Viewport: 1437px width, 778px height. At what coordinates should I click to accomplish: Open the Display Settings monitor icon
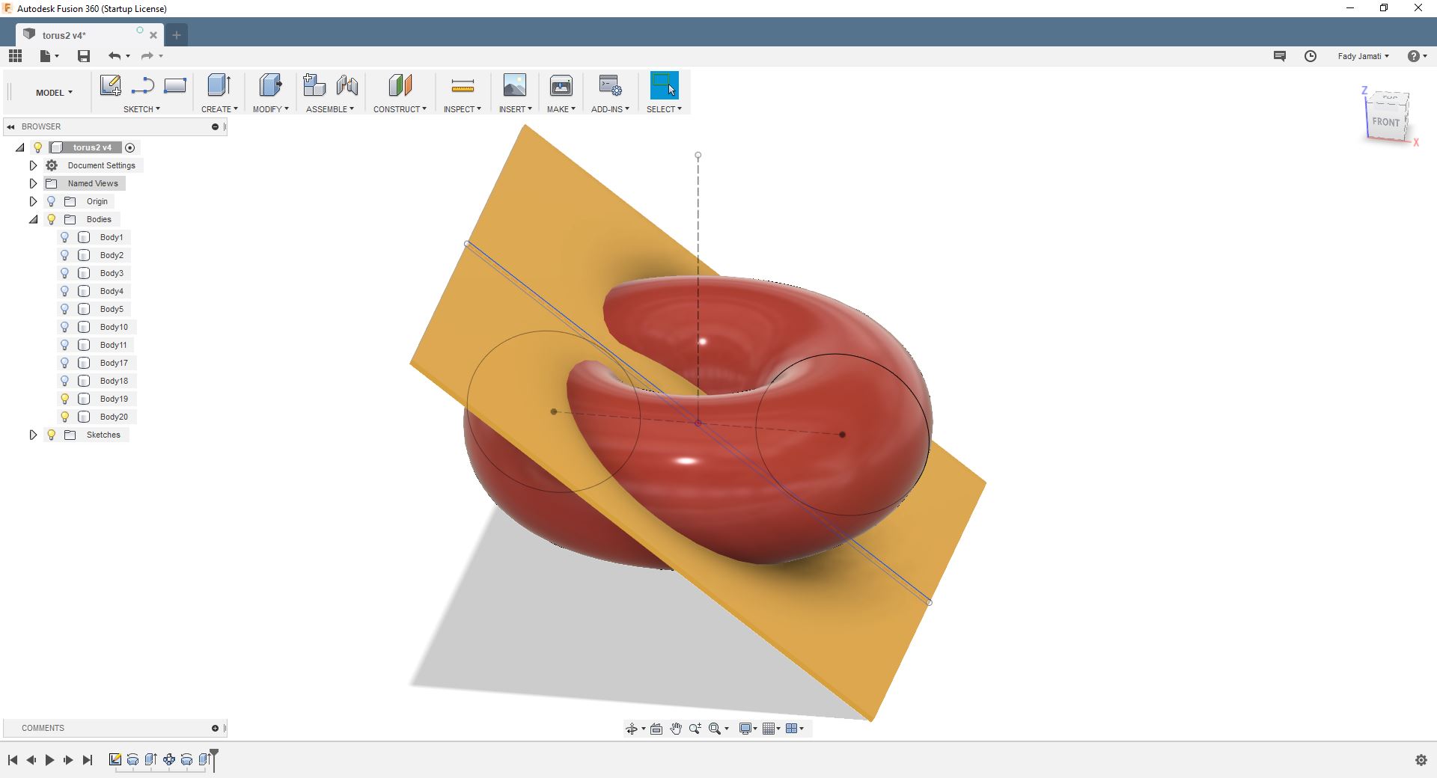[745, 729]
